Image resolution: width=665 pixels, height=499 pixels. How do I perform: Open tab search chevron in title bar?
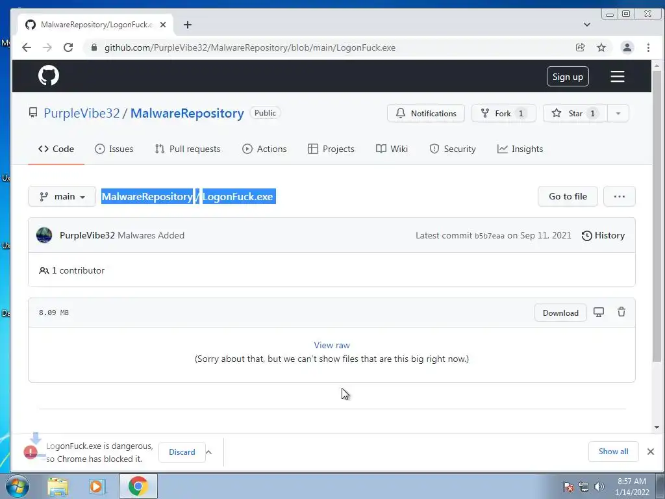(587, 25)
